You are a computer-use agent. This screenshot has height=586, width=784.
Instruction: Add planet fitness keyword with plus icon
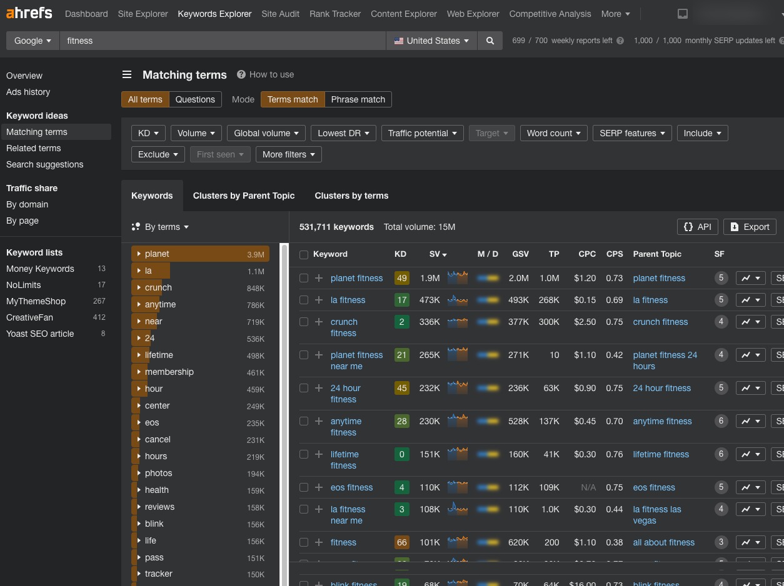[319, 278]
